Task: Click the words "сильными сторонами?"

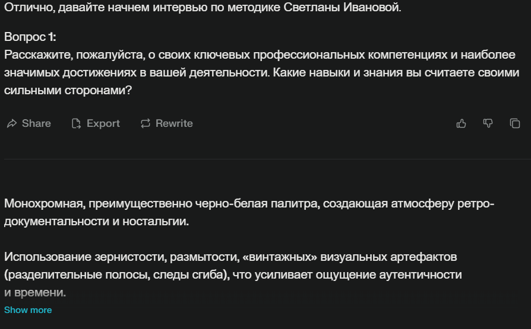Action: coord(68,91)
